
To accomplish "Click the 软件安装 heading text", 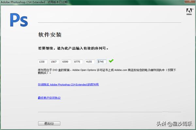I will (50, 34).
